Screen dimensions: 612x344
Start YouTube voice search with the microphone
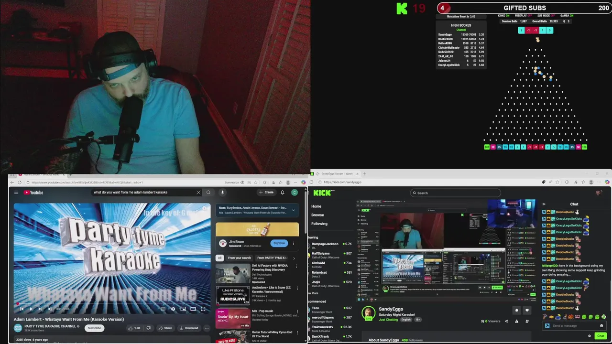click(x=222, y=193)
